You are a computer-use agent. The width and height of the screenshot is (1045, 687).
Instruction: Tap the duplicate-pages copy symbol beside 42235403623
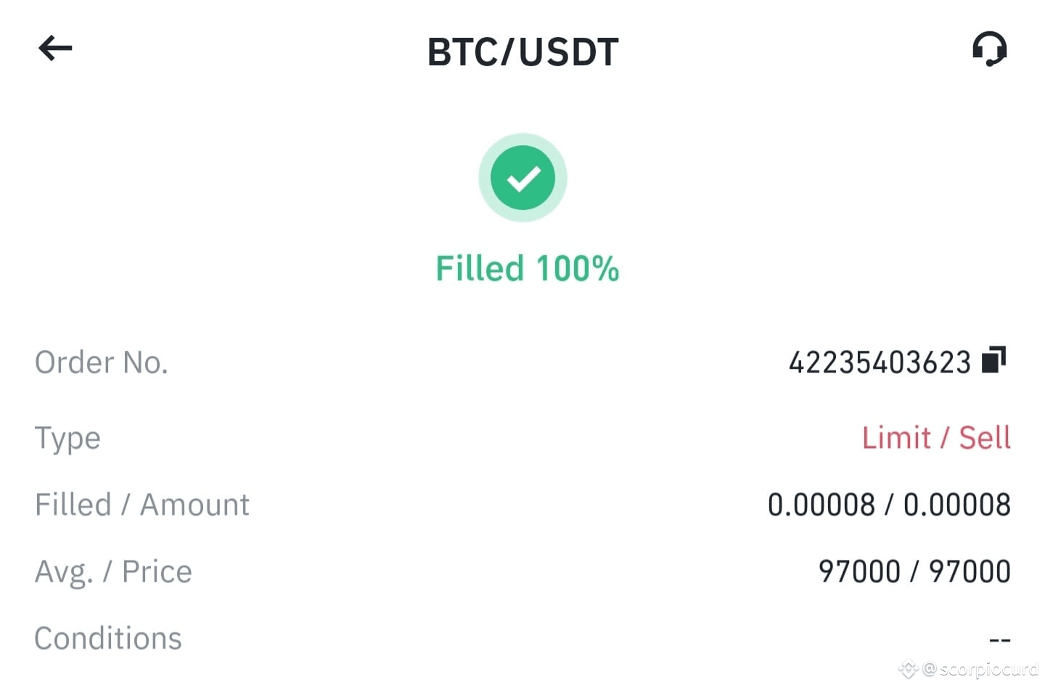pos(996,359)
